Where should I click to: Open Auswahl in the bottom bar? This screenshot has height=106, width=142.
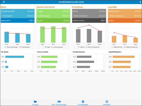pyautogui.click(x=35, y=105)
